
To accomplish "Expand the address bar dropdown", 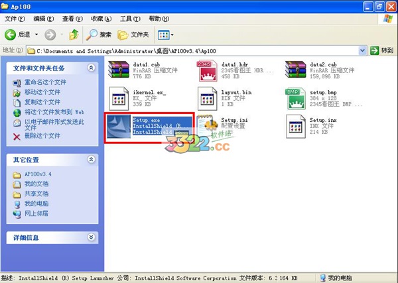I will 363,51.
